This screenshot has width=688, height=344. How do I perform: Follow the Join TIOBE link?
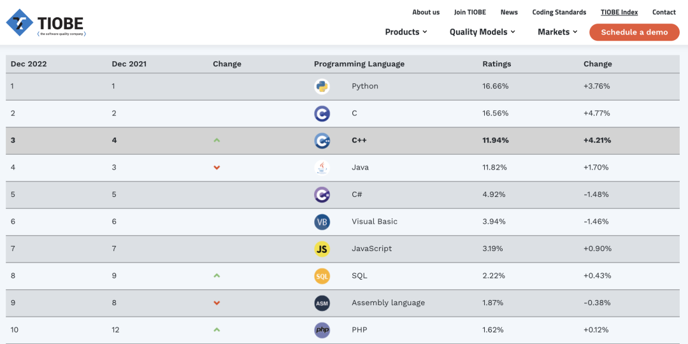(469, 12)
